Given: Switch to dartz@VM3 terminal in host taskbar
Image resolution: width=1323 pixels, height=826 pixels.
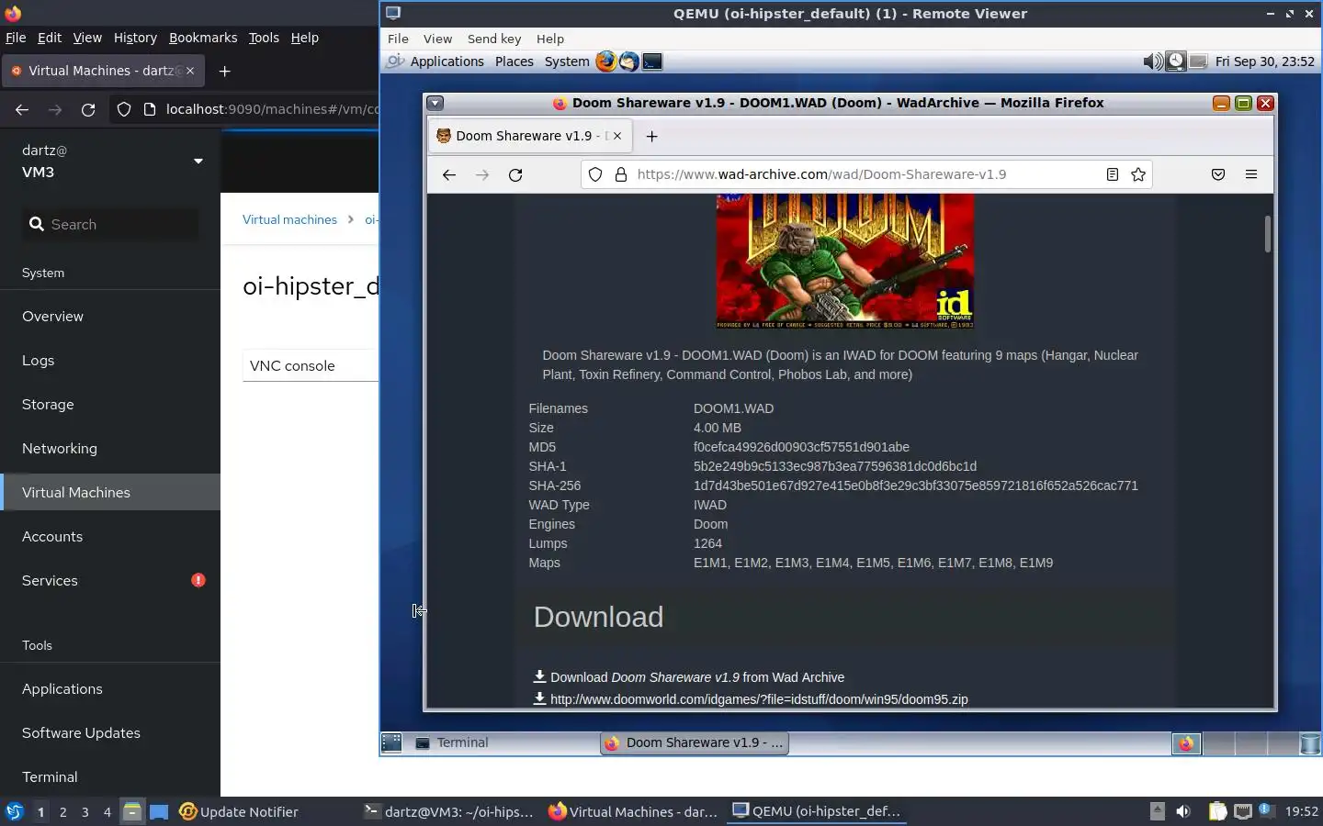Looking at the screenshot, I should pos(450,811).
